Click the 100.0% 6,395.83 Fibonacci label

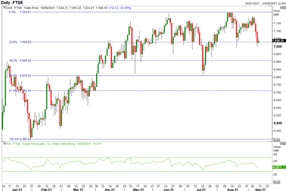20,139
